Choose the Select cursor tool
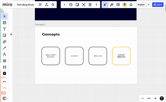Screen dimensions: 166x102 click(x=4, y=16)
